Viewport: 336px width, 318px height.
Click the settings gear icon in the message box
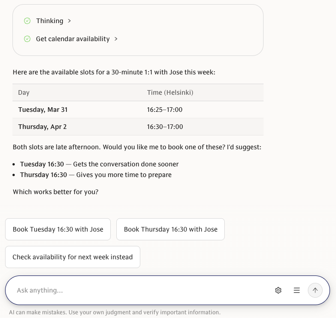coord(278,290)
